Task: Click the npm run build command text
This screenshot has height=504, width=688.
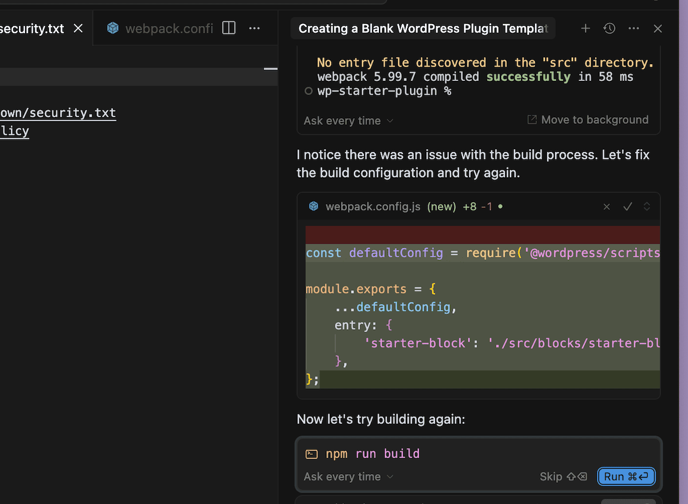Action: click(373, 454)
